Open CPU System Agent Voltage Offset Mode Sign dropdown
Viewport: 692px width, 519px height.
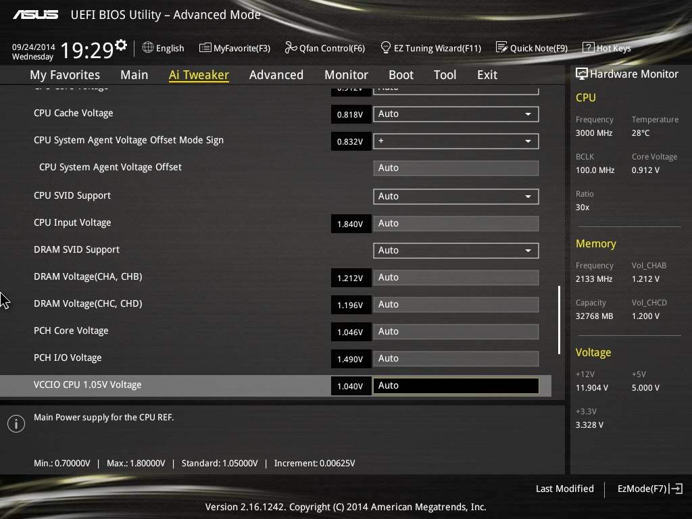456,141
